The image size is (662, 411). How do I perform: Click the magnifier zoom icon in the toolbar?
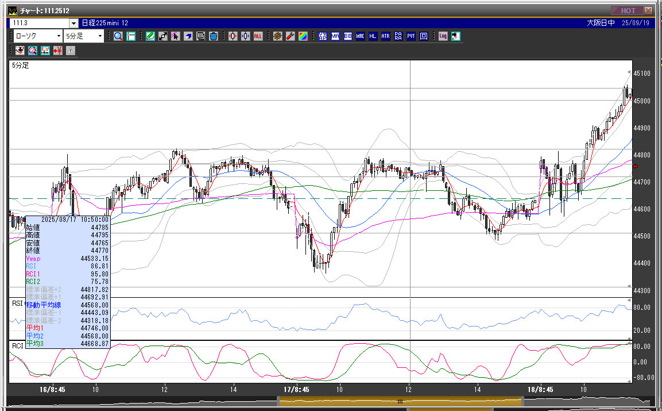pyautogui.click(x=118, y=36)
